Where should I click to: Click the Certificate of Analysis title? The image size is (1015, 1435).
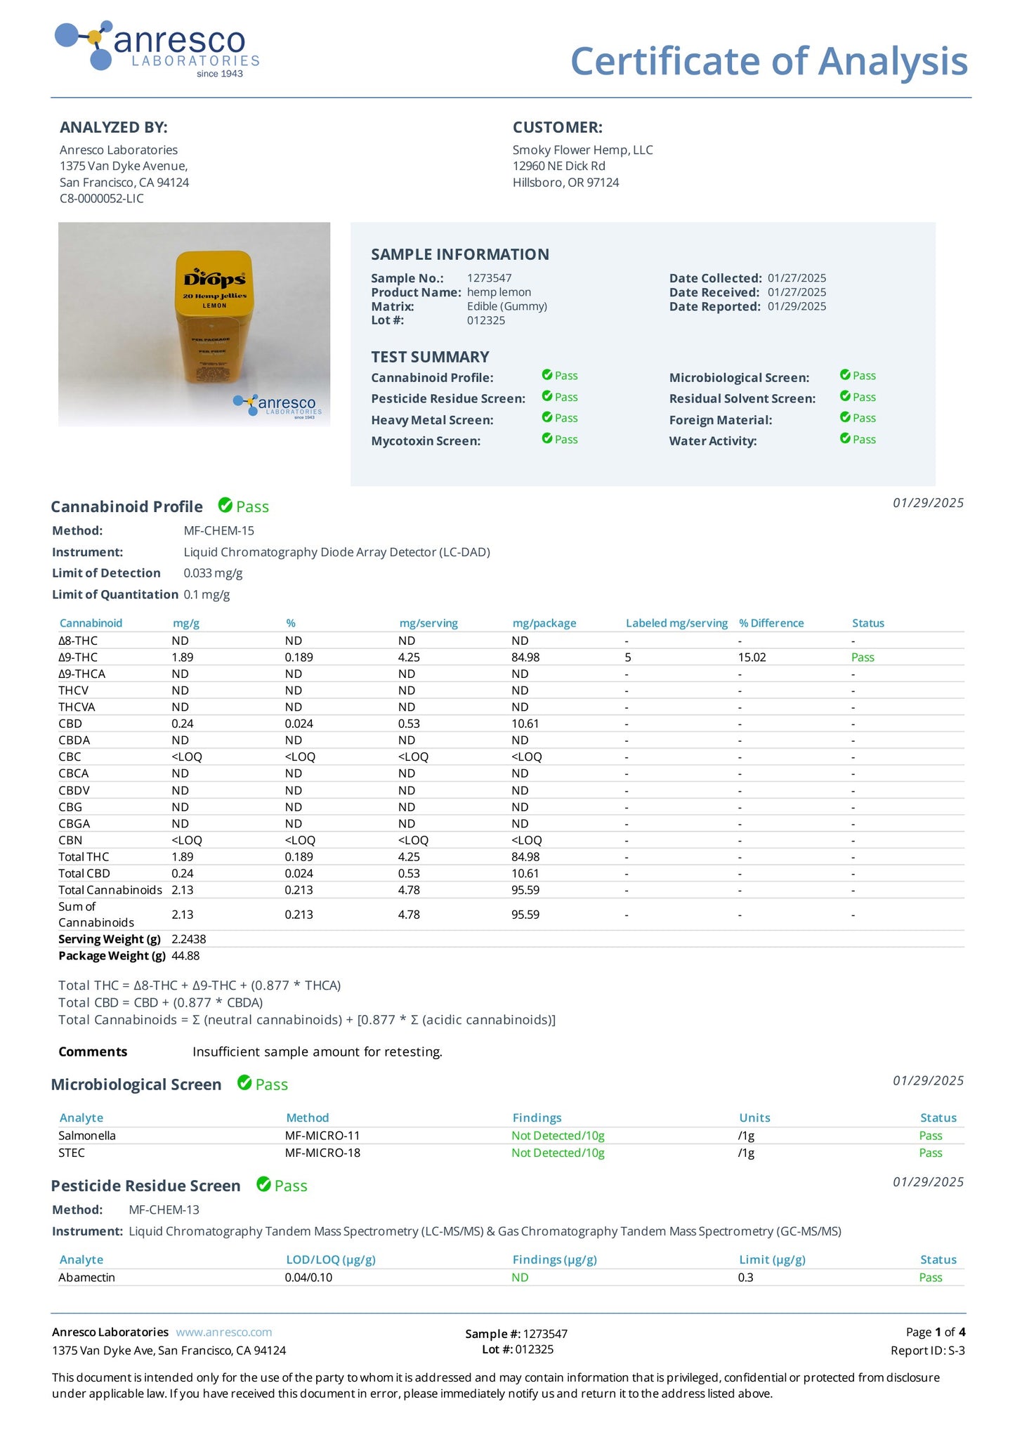coord(769,61)
